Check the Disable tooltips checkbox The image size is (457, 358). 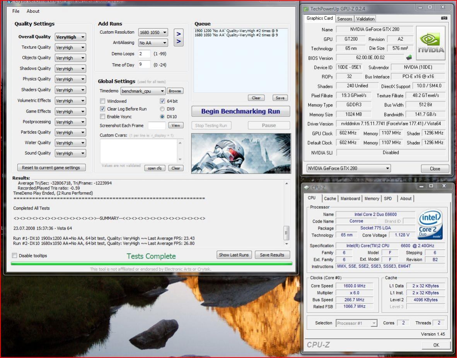14,256
